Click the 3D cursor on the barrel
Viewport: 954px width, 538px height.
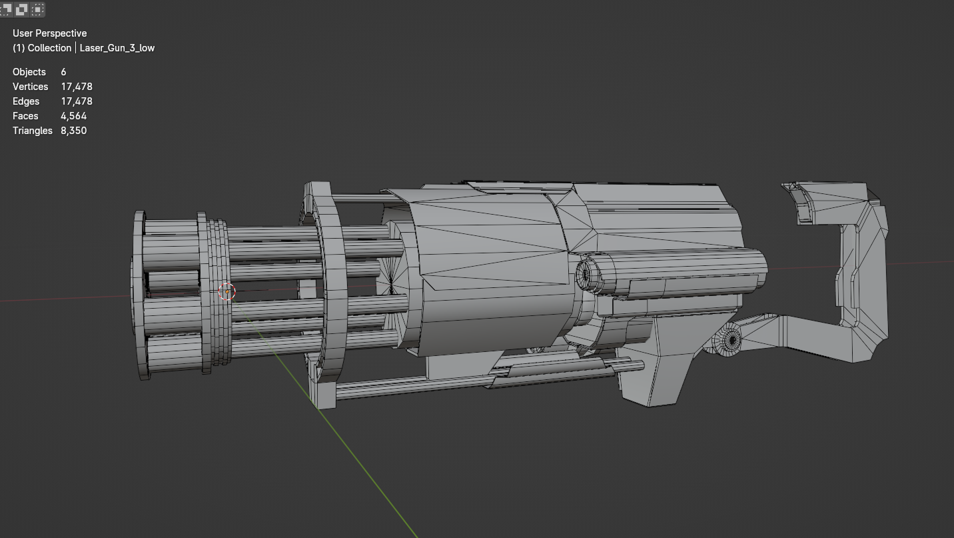(x=227, y=292)
